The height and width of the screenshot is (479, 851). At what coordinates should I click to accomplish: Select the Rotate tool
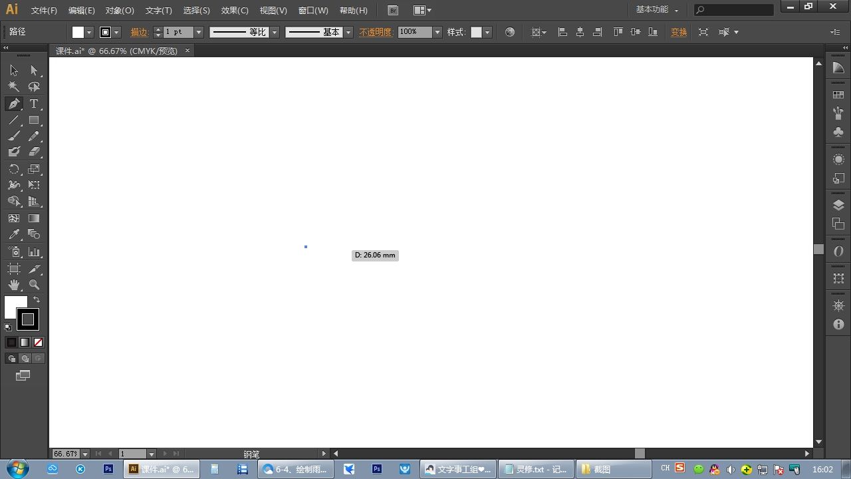tap(14, 170)
